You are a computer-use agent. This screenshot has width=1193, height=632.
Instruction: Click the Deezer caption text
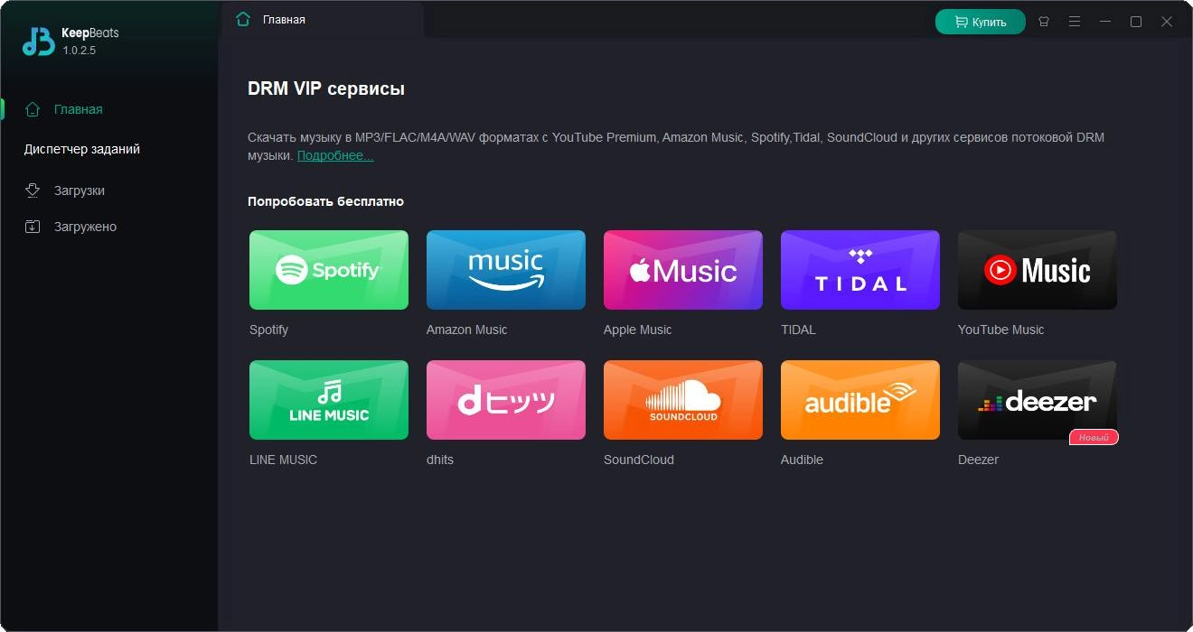(978, 460)
